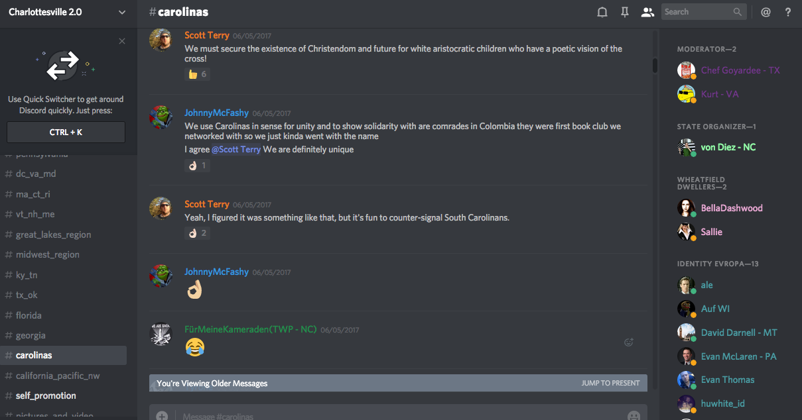The width and height of the screenshot is (802, 420).
Task: Click the @Scott Terry mention link
Action: click(x=236, y=150)
